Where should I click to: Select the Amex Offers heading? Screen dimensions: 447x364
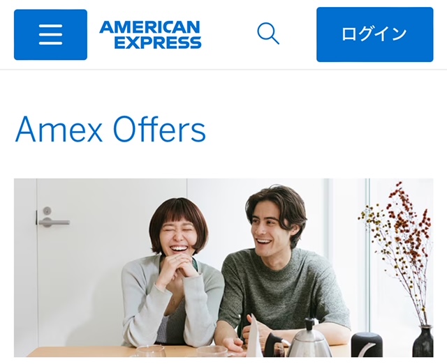(110, 129)
